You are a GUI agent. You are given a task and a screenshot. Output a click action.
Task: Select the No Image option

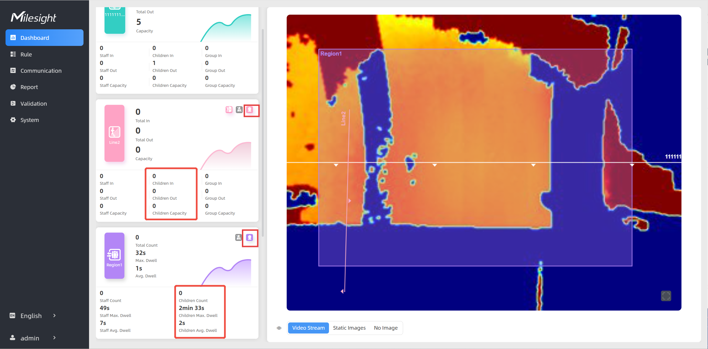386,328
